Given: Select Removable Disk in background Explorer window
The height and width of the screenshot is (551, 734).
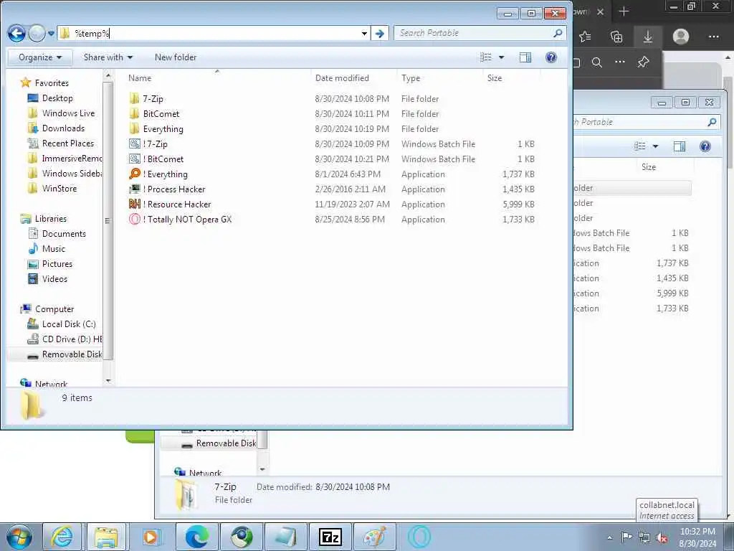Looking at the screenshot, I should pos(226,443).
